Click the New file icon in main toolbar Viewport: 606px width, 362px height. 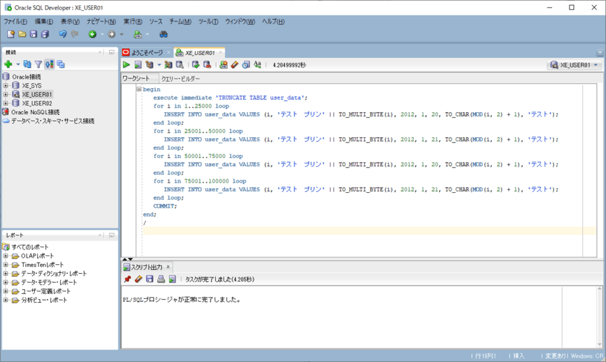[x=11, y=34]
